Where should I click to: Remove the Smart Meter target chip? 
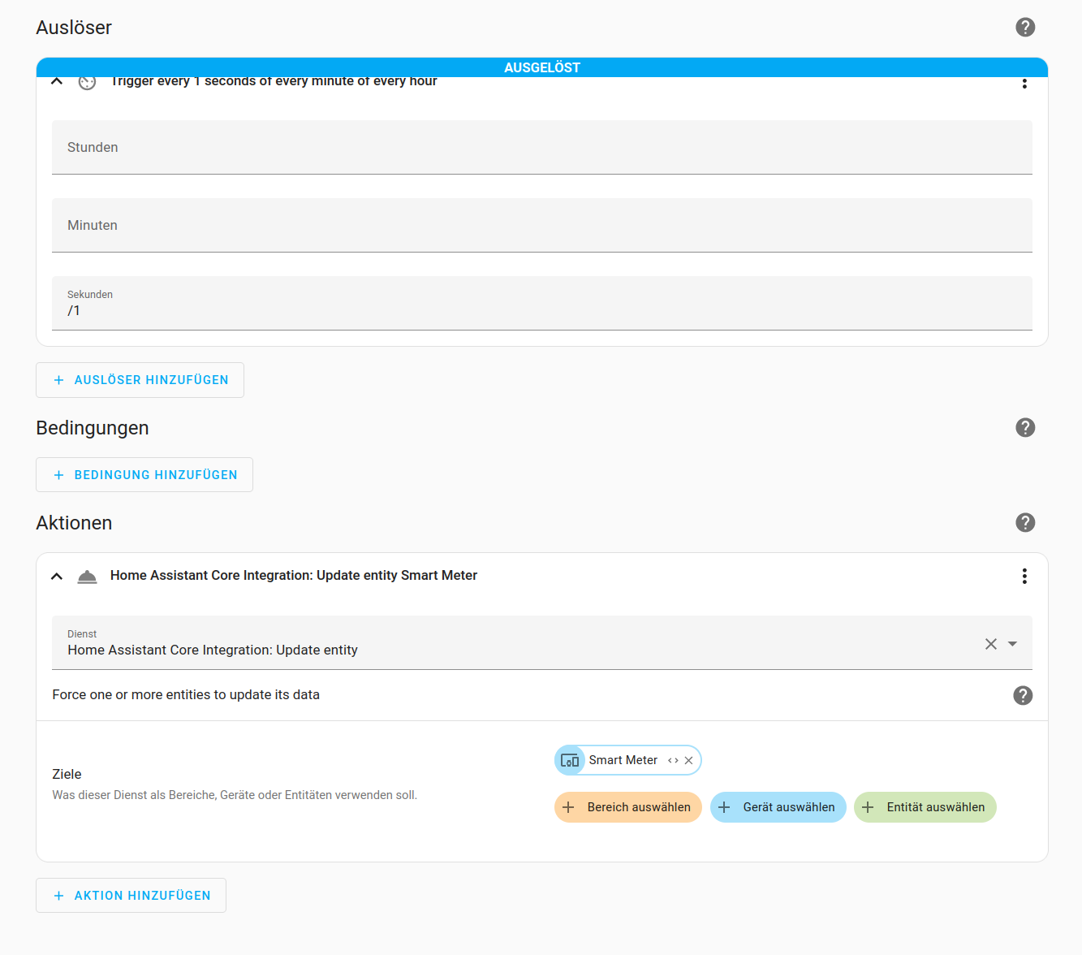pos(689,760)
